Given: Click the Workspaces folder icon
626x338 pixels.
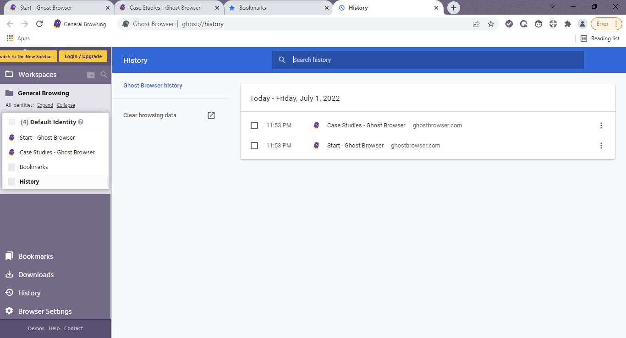Looking at the screenshot, I should 9,74.
